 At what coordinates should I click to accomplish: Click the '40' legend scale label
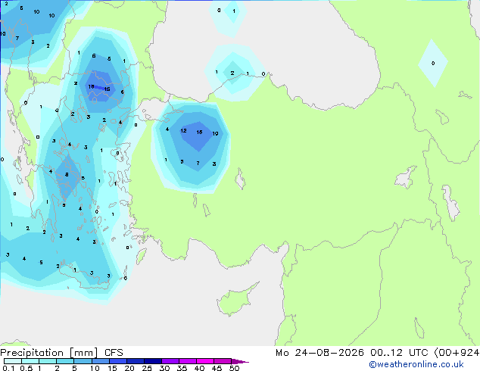point(199,368)
